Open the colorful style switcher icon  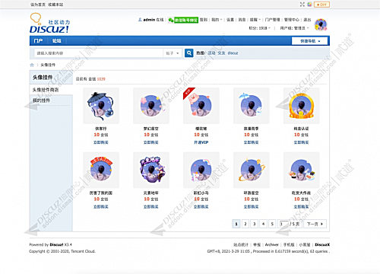tap(309, 5)
